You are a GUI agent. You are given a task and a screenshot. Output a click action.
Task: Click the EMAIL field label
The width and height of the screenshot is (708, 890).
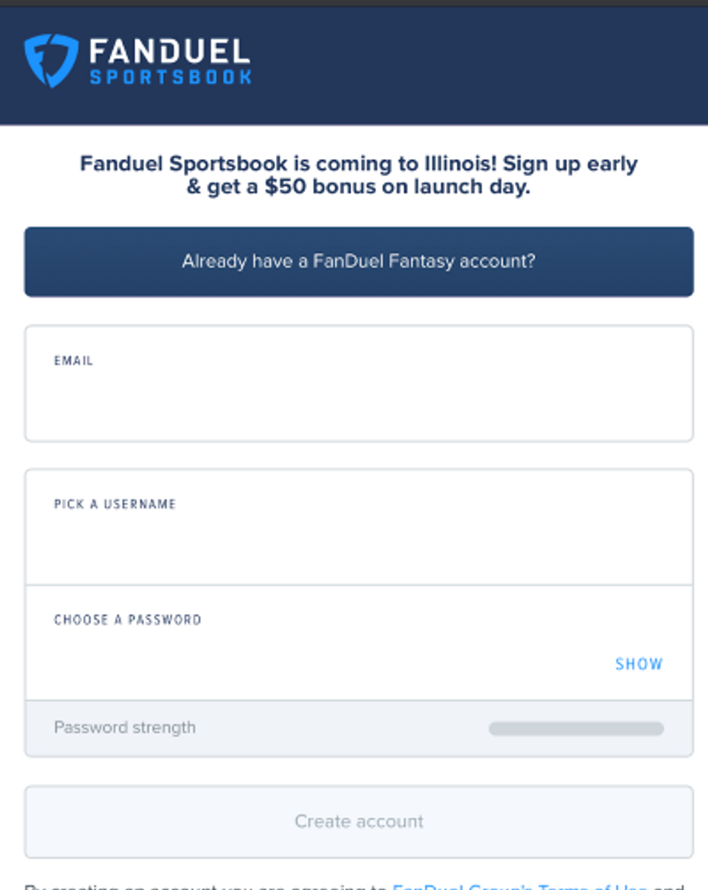(74, 360)
